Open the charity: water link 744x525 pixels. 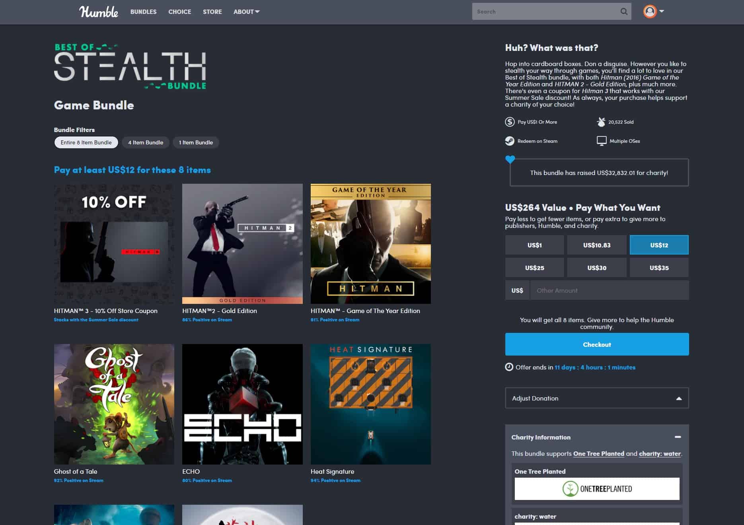[x=660, y=453]
